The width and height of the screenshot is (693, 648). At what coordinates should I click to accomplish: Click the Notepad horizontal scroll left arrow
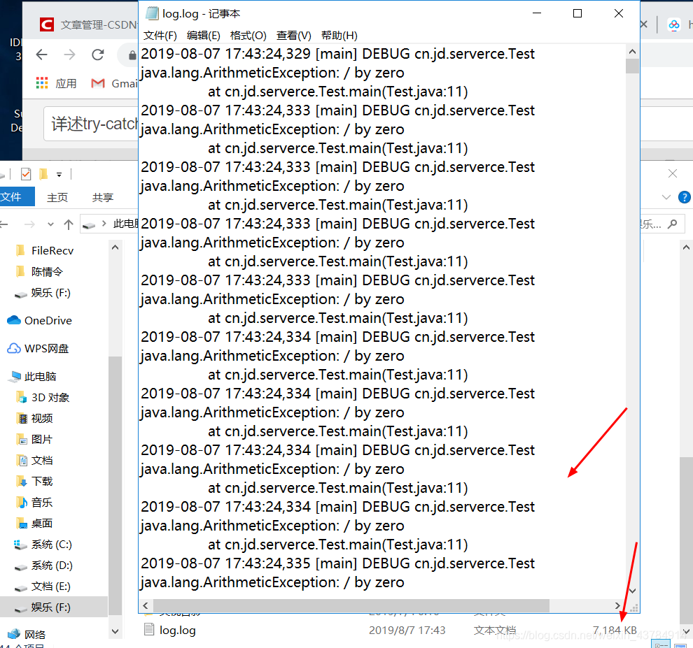[146, 605]
